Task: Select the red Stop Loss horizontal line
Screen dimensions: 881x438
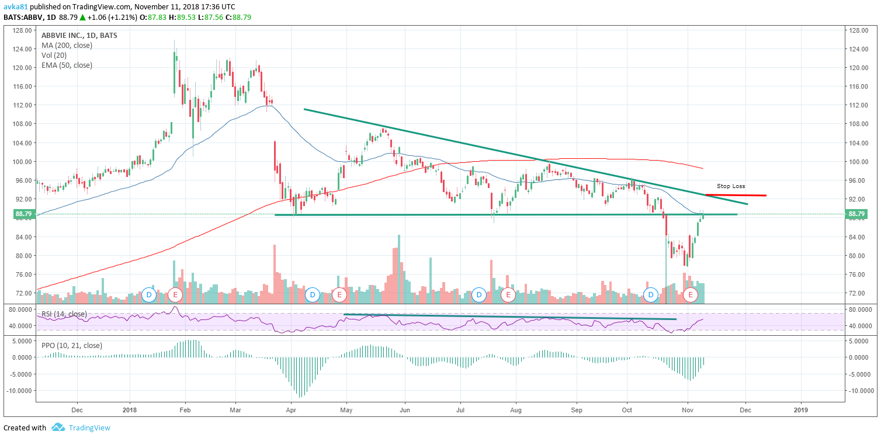Action: pos(736,195)
